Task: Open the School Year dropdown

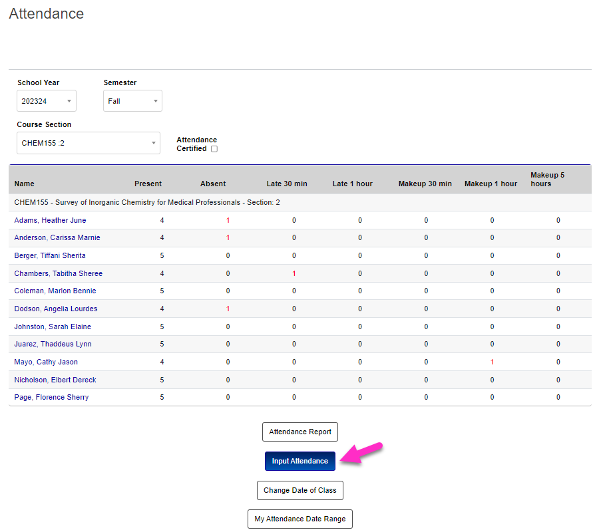Action: coord(46,100)
